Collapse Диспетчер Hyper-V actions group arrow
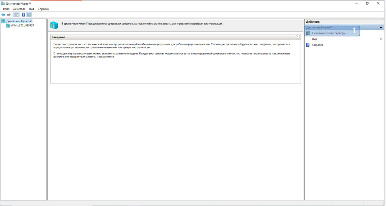The width and height of the screenshot is (386, 206). [381, 28]
